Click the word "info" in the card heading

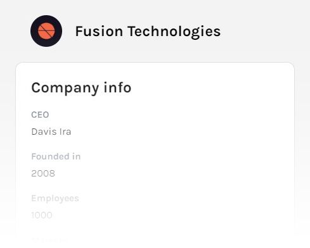click(x=117, y=87)
